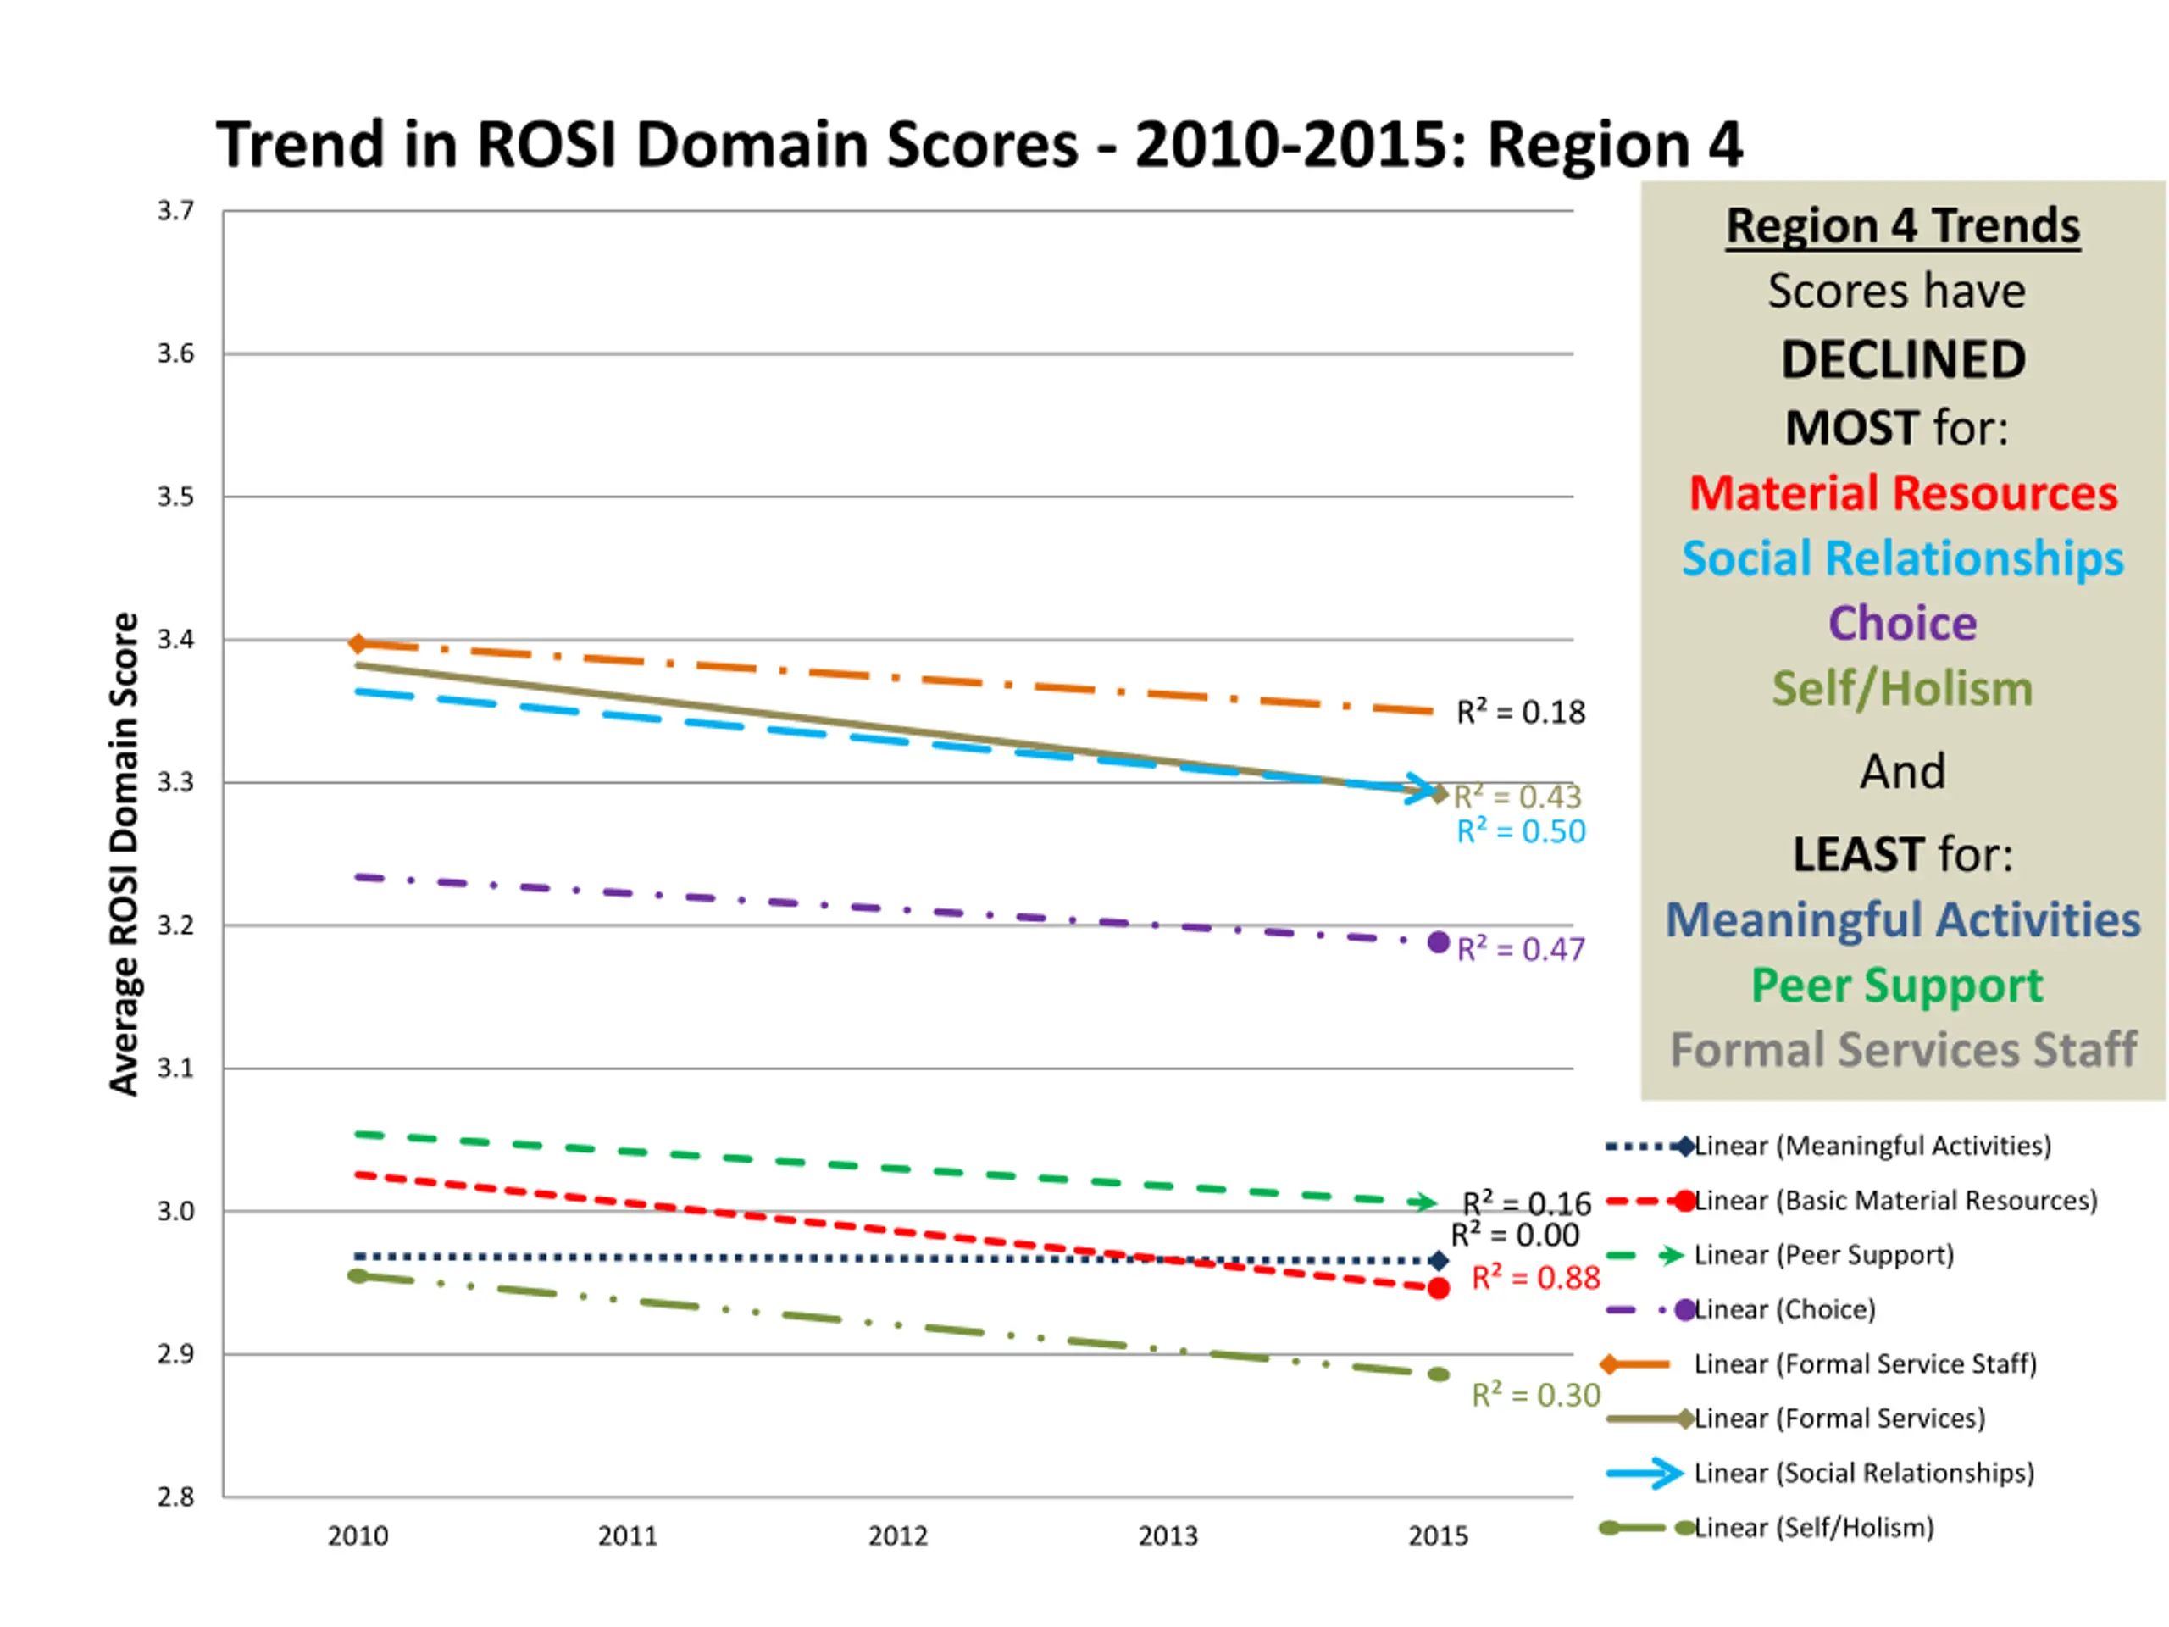Viewport: 2169px width, 1627px height.
Task: Click the olive endpoint marker at 2015
Action: click(1439, 1375)
